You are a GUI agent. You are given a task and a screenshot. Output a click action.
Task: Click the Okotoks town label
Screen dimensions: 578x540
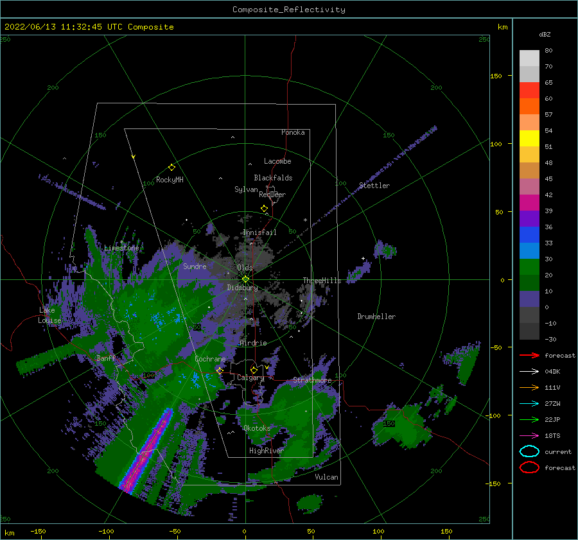pyautogui.click(x=257, y=428)
